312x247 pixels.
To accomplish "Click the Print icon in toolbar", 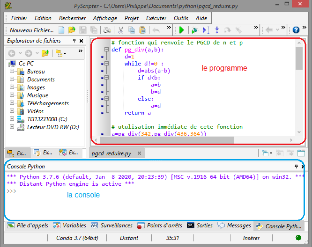I will 107,30.
